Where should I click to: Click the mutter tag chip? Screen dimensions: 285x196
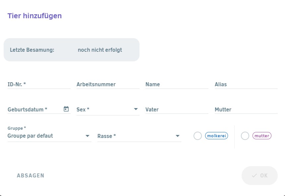click(262, 136)
